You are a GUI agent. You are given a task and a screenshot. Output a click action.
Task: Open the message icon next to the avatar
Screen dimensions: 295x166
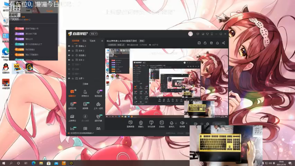point(198,34)
